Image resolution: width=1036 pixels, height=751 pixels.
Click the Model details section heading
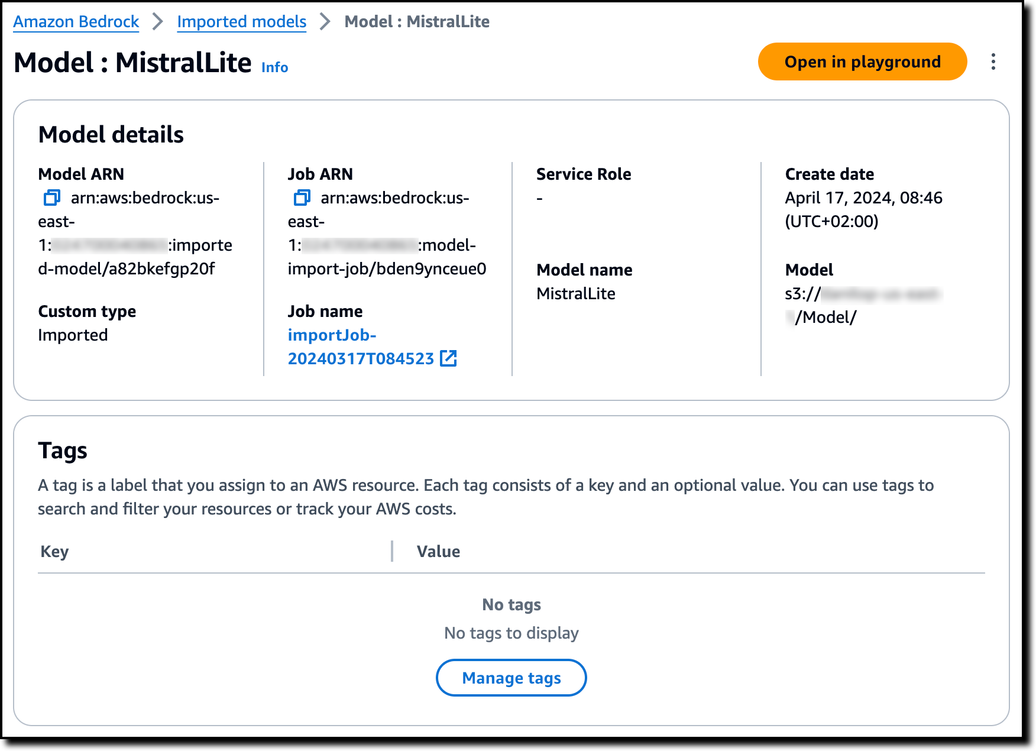(111, 135)
